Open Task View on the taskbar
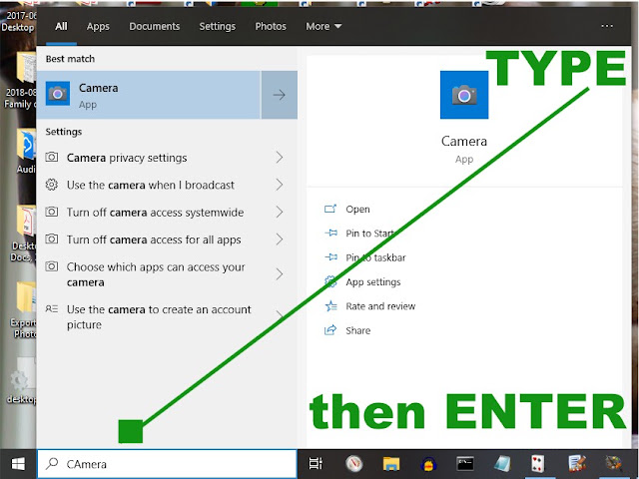This screenshot has height=479, width=639. click(316, 463)
